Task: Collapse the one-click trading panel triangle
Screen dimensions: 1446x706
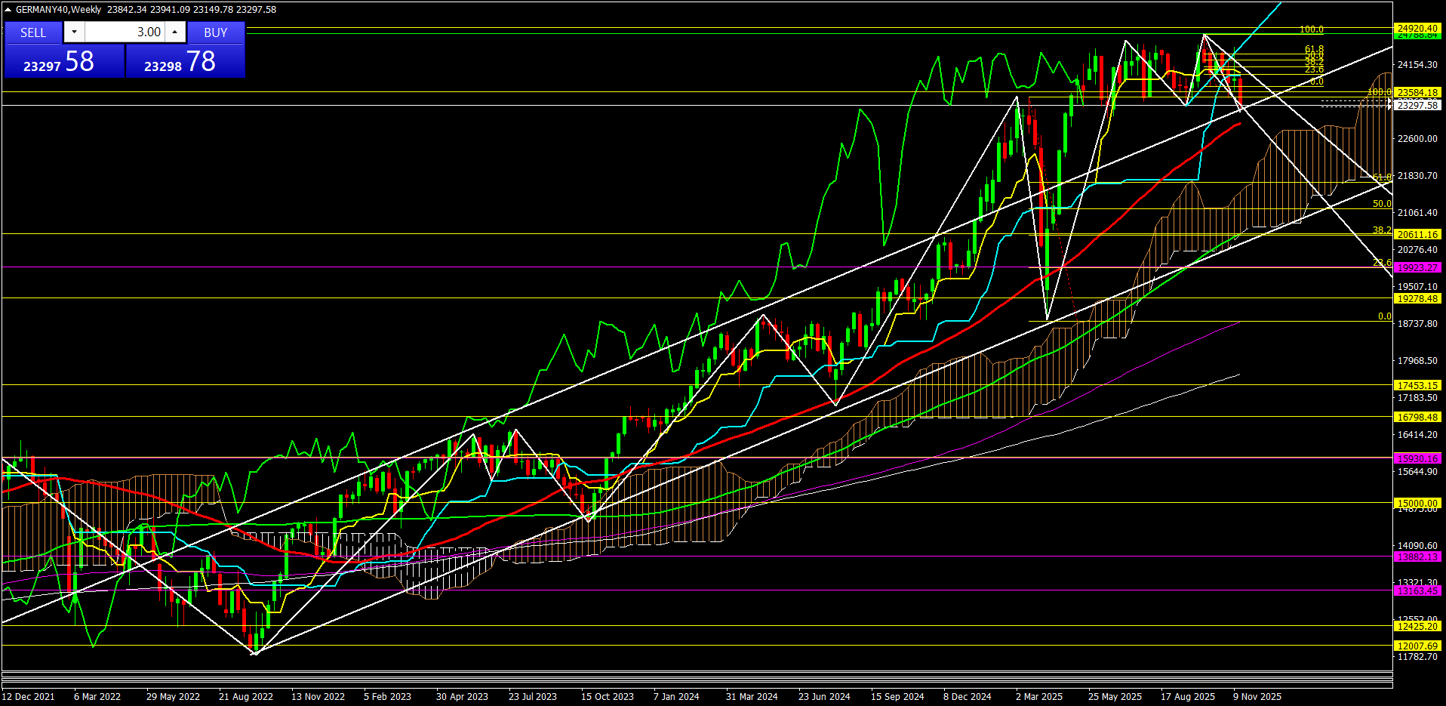Action: (x=8, y=10)
